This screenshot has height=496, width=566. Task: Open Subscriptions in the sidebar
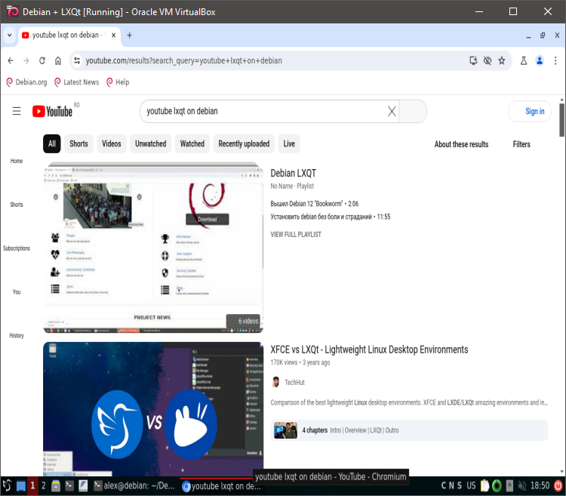17,248
